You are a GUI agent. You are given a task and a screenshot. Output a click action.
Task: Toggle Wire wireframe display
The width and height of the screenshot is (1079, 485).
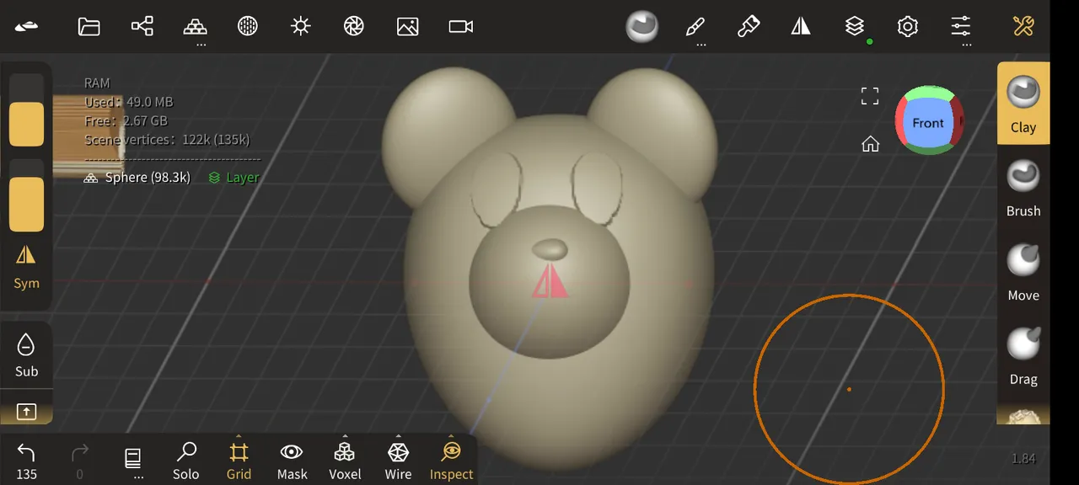click(x=398, y=461)
